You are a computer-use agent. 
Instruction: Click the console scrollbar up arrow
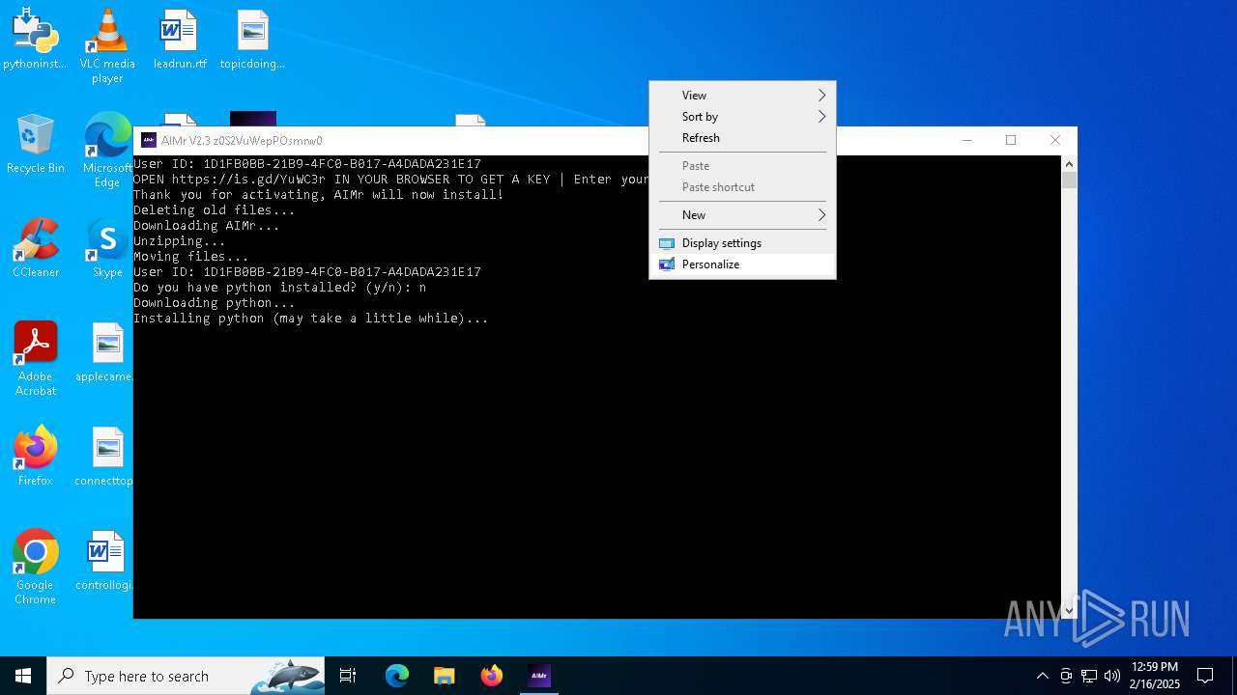point(1069,164)
